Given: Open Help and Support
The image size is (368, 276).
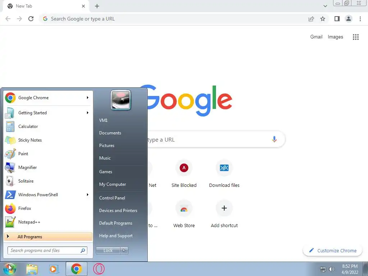Looking at the screenshot, I should click(x=116, y=236).
